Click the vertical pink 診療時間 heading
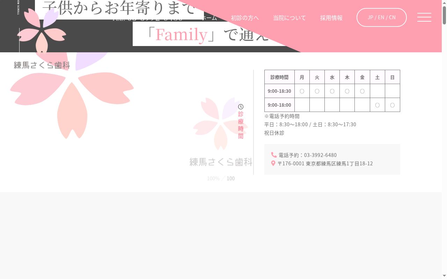447x279 pixels. [241, 125]
